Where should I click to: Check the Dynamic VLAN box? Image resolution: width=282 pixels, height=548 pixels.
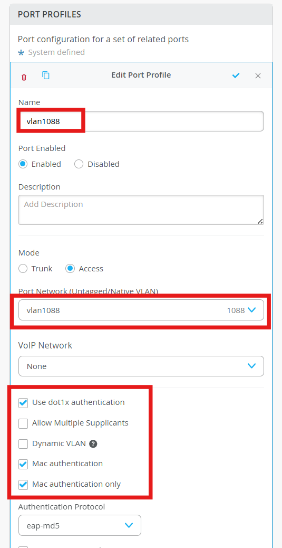[x=23, y=444]
